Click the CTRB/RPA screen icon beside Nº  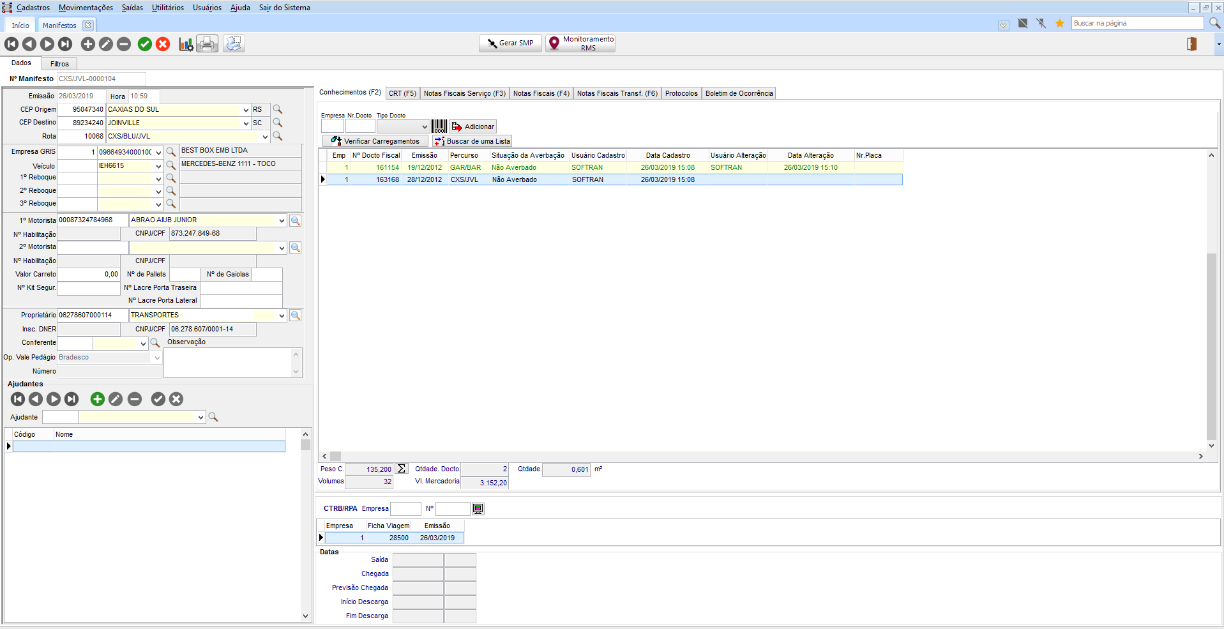[x=478, y=509]
